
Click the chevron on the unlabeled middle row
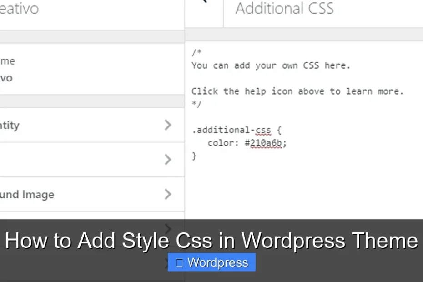168,160
